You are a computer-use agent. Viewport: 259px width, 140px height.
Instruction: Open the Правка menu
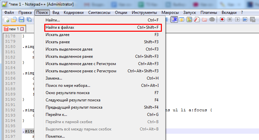25,13
